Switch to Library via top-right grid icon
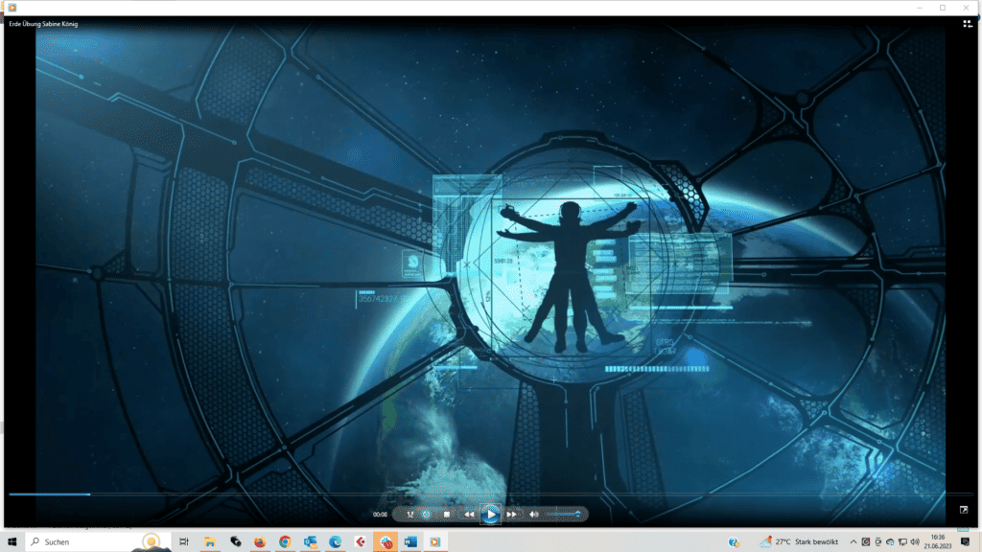Viewport: 982px width, 552px height. point(968,25)
